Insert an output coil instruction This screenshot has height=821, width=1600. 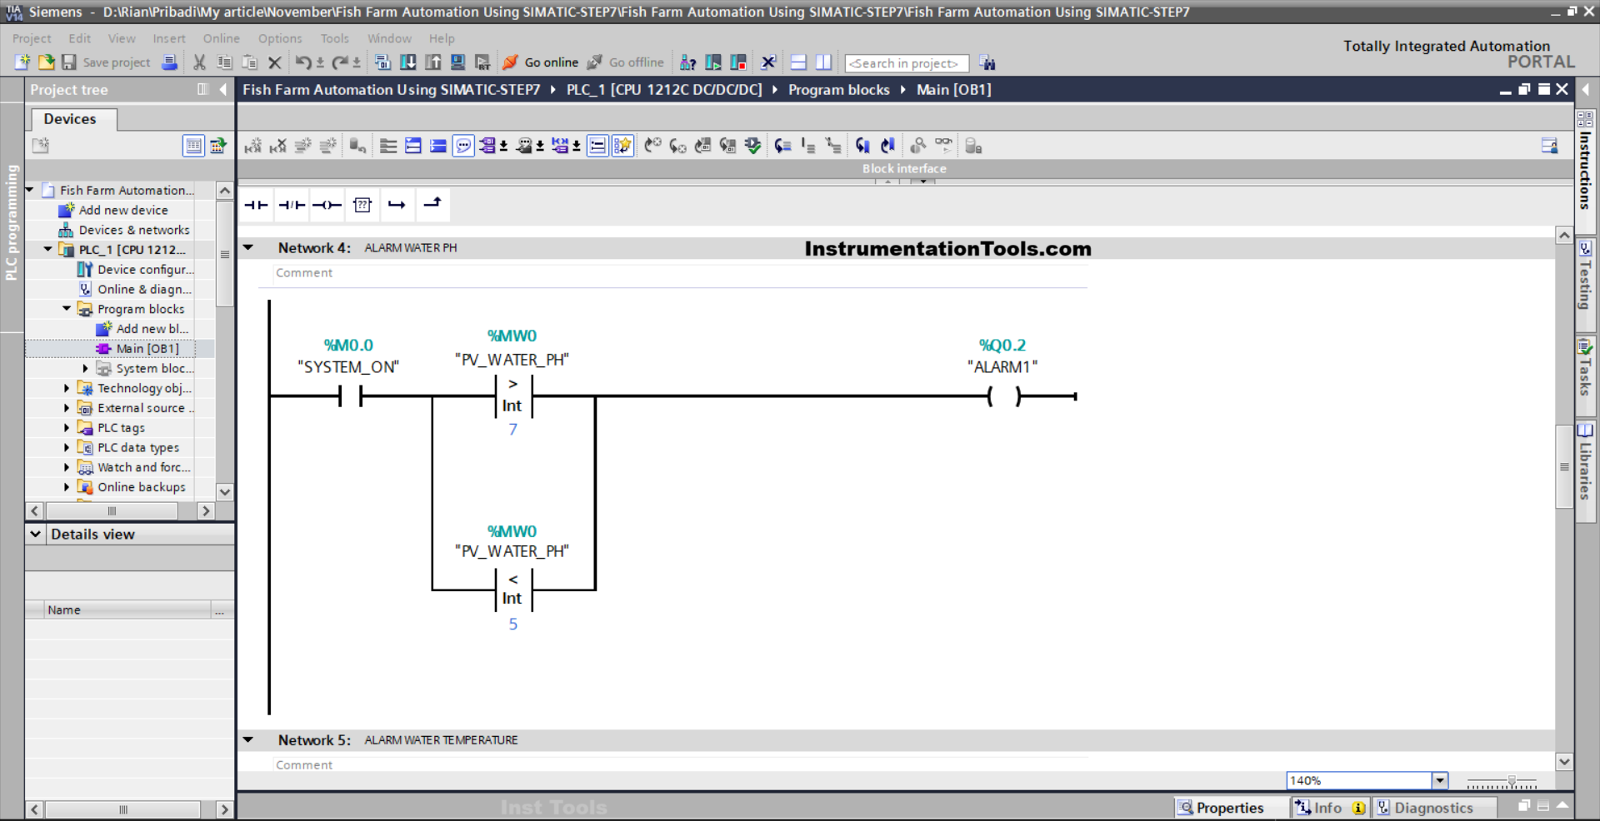tap(327, 205)
